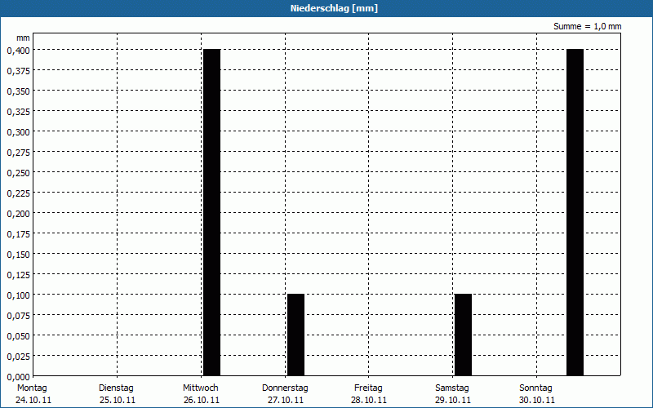Screen dimensions: 653x408
Task: Click the Sonntag precipitation bar
Action: click(575, 212)
